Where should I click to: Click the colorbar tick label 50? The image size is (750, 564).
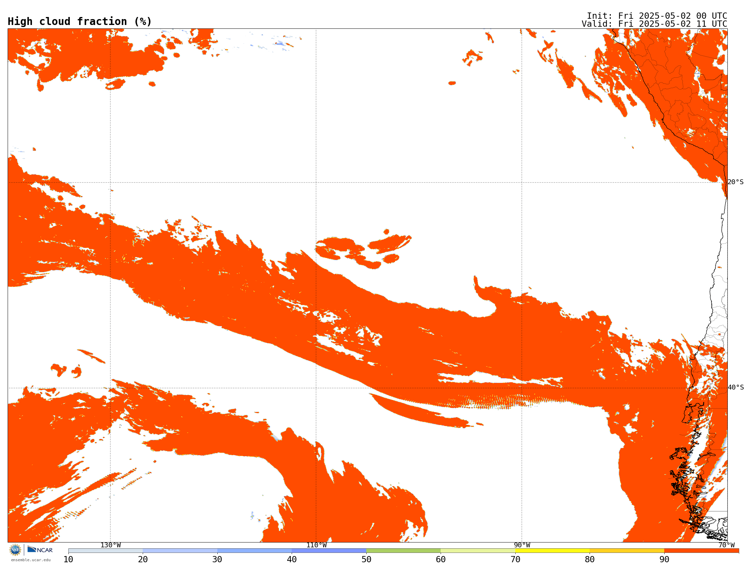[366, 559]
